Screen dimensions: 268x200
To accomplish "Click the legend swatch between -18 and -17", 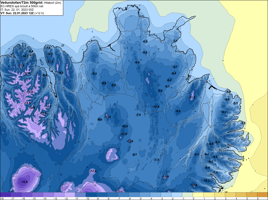I will coord(5,195).
